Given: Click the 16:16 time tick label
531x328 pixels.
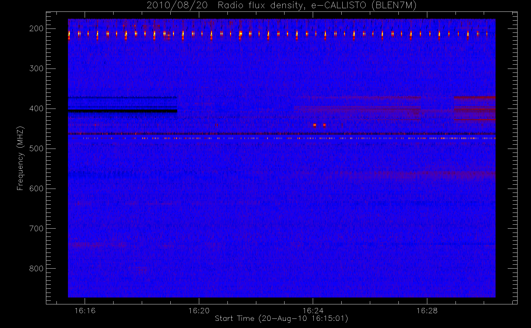Looking at the screenshot, I should click(x=85, y=311).
